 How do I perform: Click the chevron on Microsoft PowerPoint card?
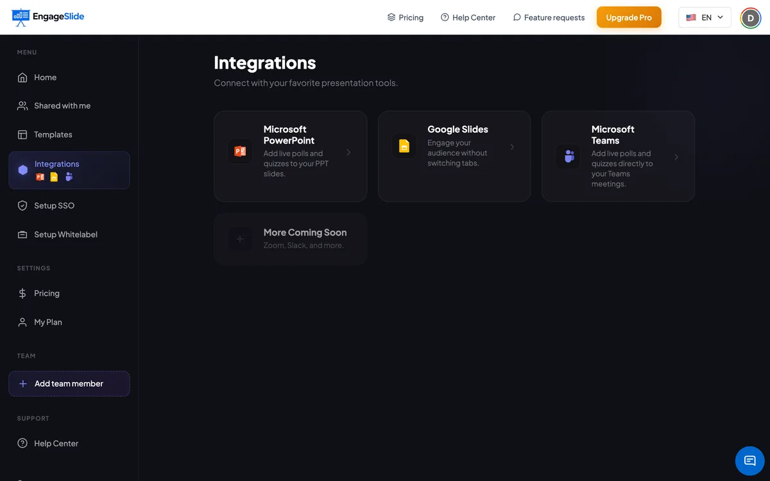348,152
